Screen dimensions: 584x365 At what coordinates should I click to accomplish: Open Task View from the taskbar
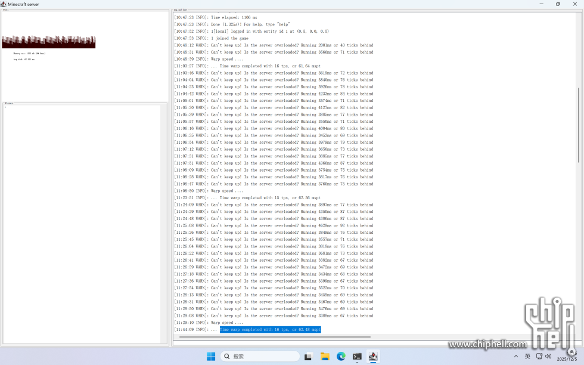pos(308,357)
